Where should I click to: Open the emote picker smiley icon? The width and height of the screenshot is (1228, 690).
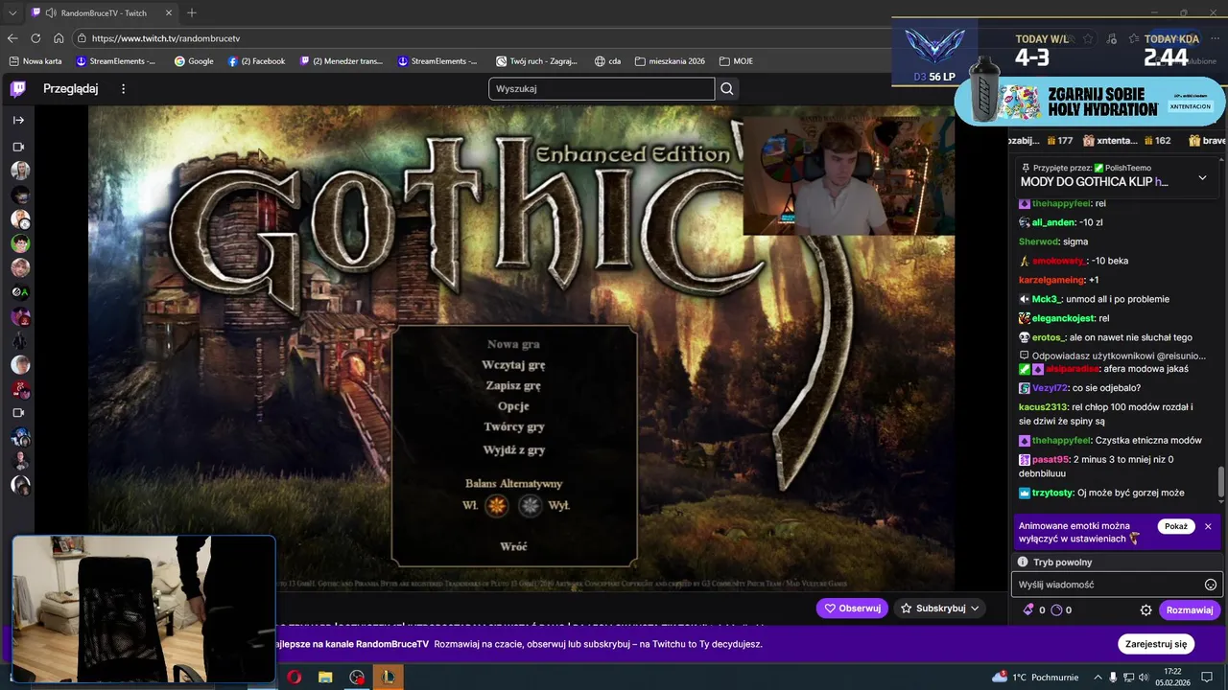click(x=1211, y=585)
